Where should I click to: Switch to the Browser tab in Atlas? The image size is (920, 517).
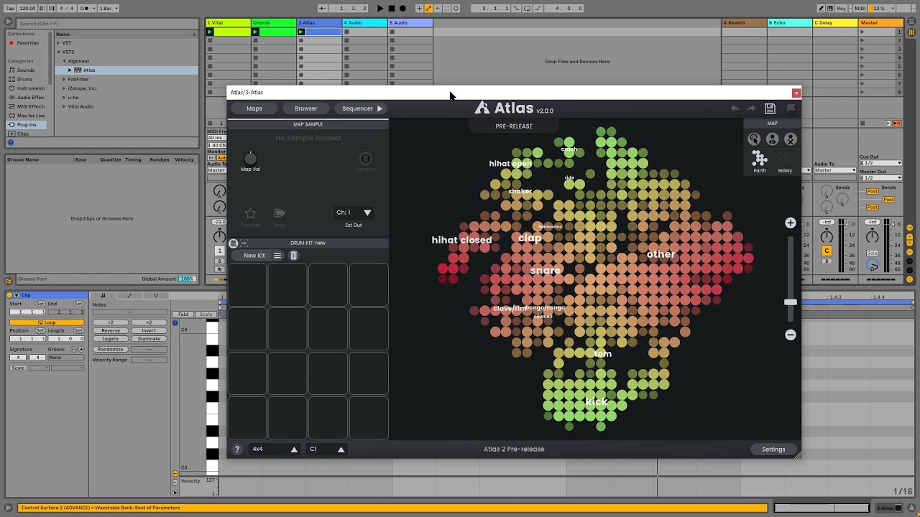pos(305,108)
